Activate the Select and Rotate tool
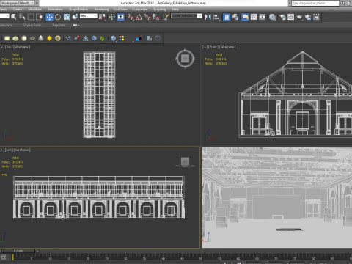 pos(58,17)
